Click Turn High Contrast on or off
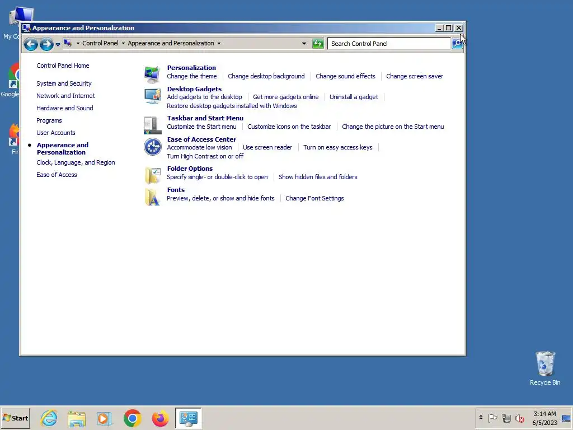This screenshot has height=430, width=573. coord(205,156)
